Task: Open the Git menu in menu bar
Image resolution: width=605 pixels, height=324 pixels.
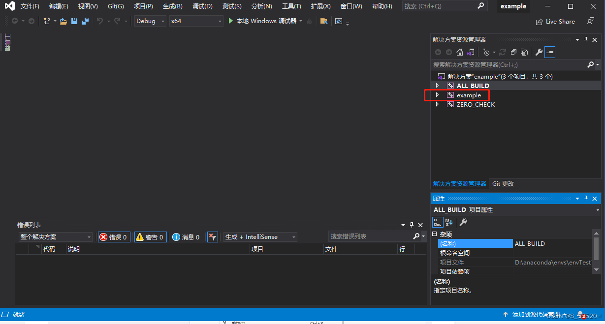Action: [115, 6]
